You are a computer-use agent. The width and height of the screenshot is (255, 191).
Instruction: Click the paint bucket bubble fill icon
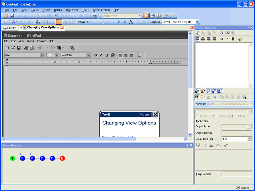point(214,97)
